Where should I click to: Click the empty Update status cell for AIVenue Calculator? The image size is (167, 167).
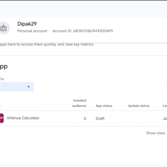pyautogui.click(x=139, y=119)
